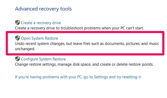
Task: Click the Change restore settings description text
Action: (84, 64)
